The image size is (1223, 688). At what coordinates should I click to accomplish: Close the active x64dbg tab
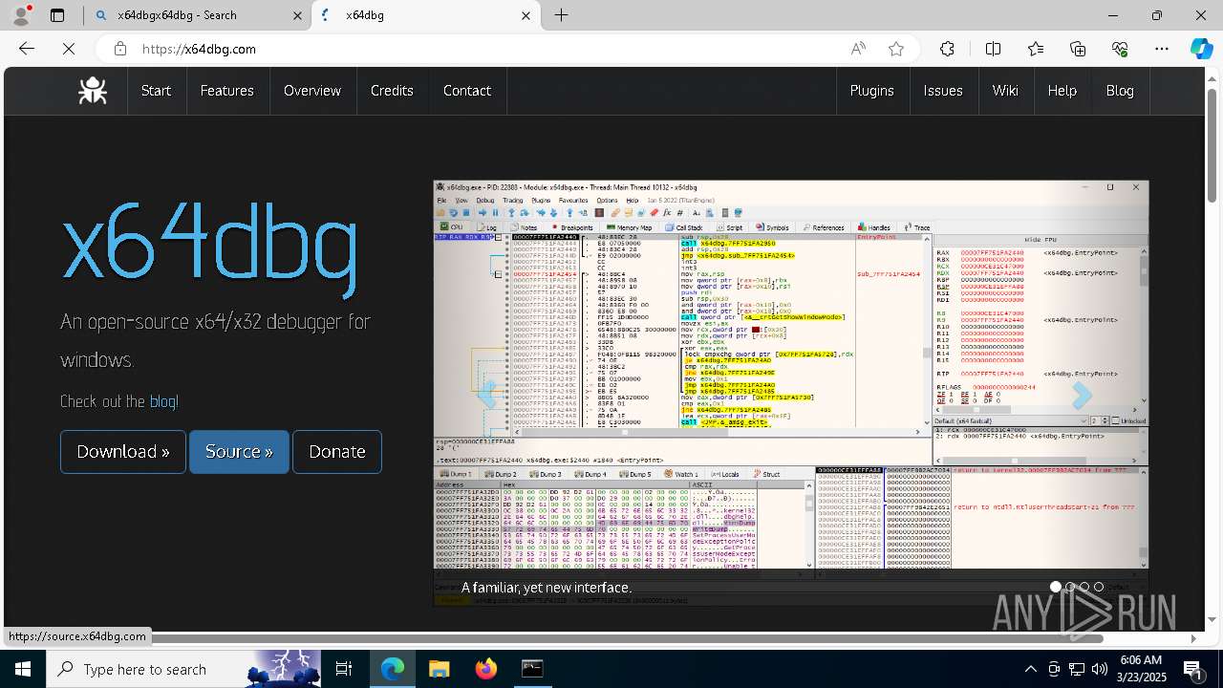526,15
